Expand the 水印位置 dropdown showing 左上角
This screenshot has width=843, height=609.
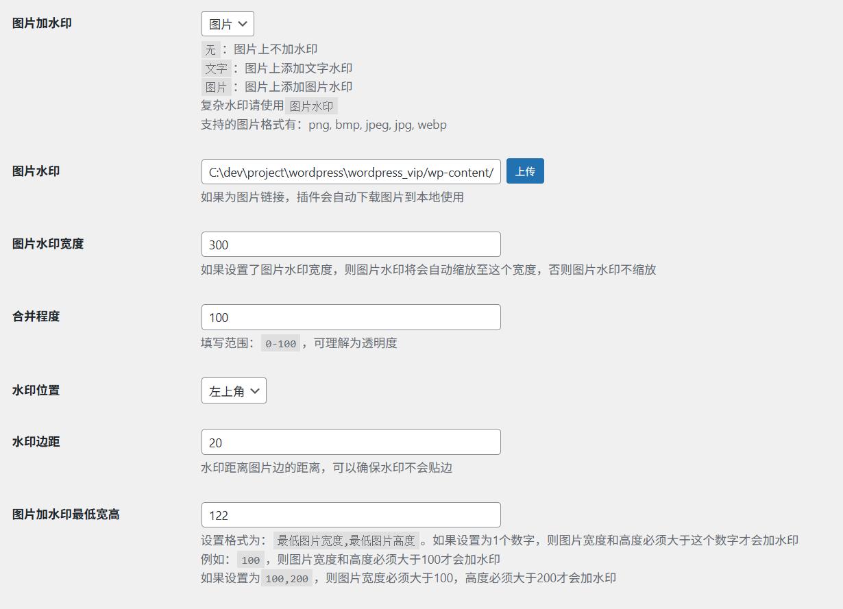(234, 390)
